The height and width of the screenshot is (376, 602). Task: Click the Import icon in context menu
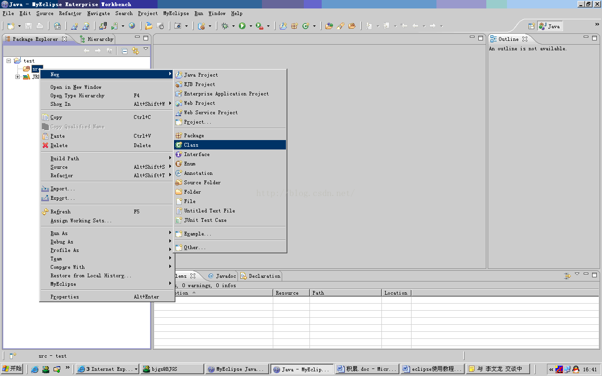(x=45, y=188)
